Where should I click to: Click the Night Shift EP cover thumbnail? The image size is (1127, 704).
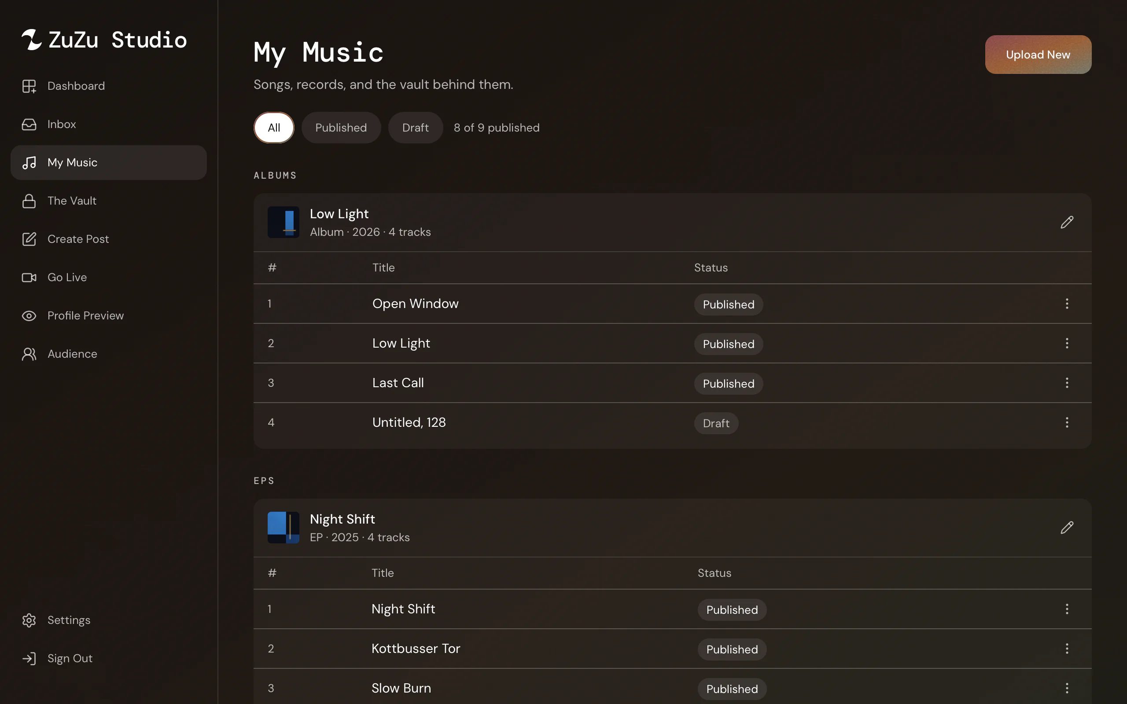point(283,528)
